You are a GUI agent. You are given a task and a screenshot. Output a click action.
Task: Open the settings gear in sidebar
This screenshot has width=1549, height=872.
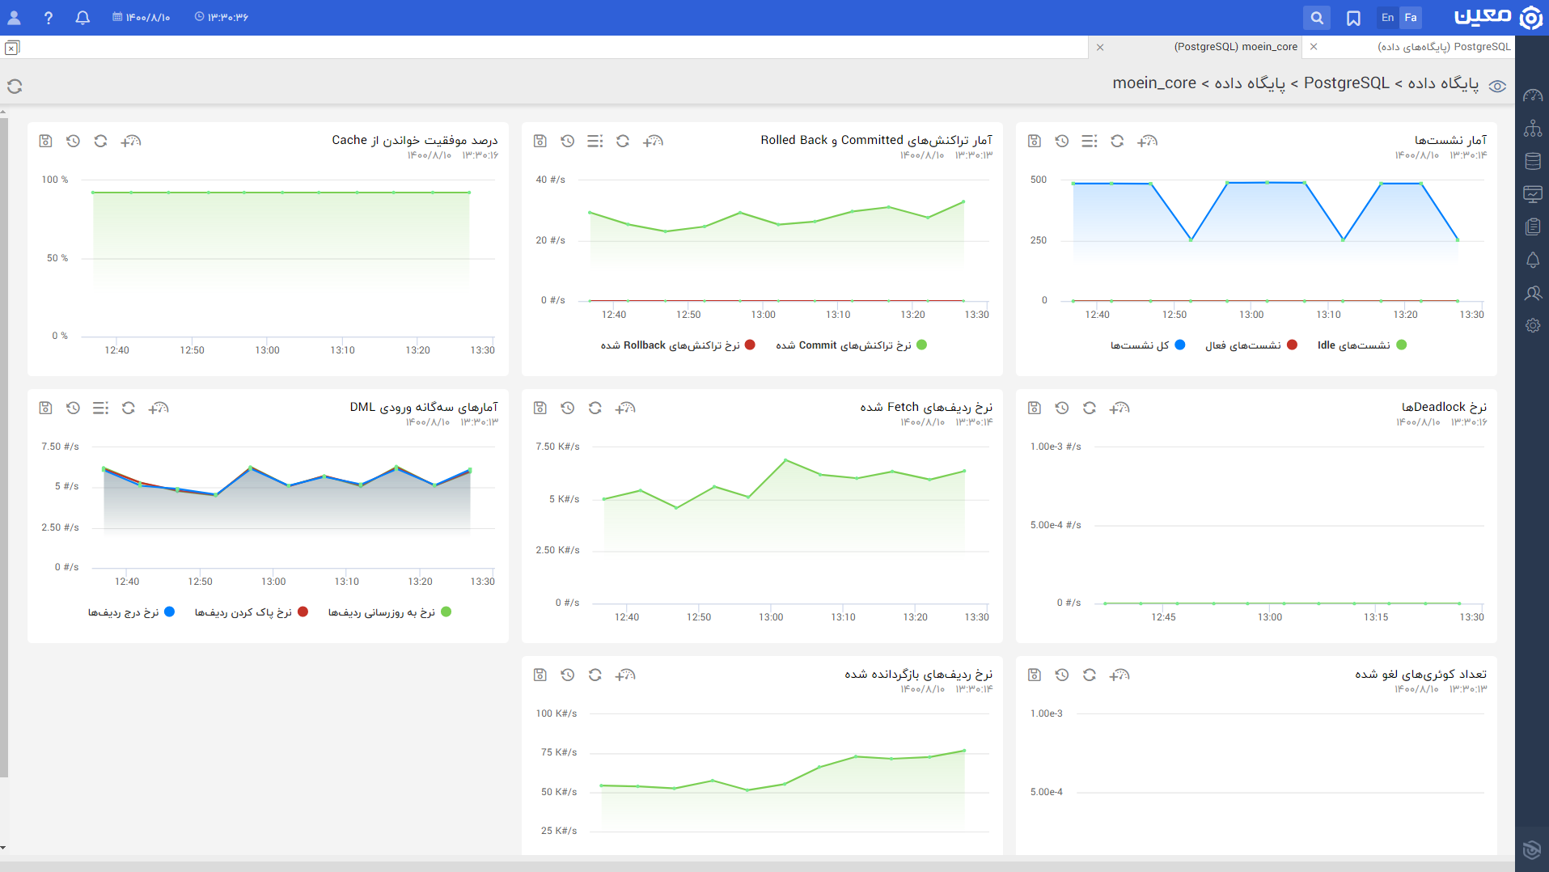(x=1533, y=325)
